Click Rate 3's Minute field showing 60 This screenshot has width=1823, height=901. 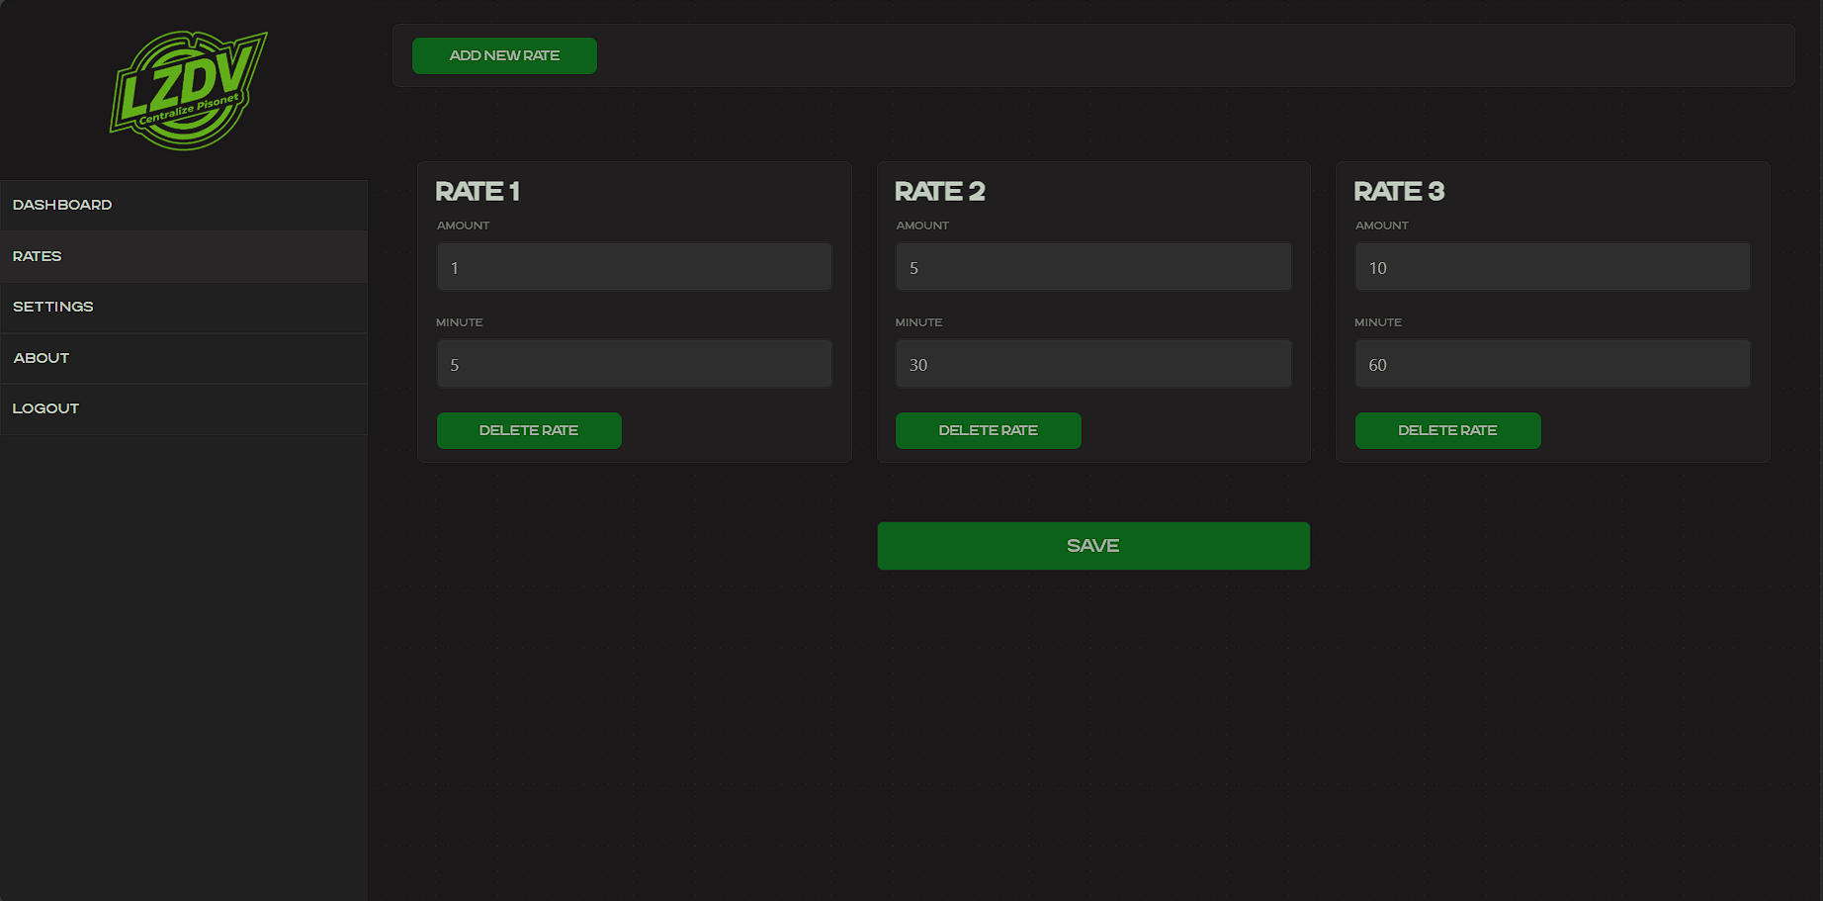coord(1552,363)
